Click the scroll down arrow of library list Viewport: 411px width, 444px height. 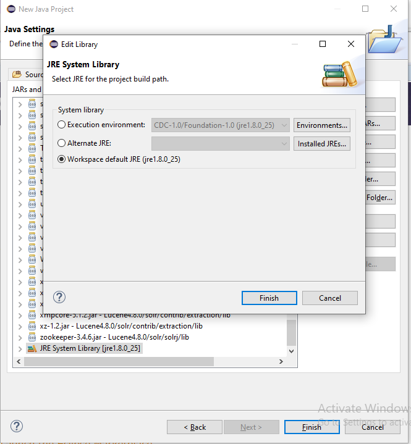[x=292, y=350]
